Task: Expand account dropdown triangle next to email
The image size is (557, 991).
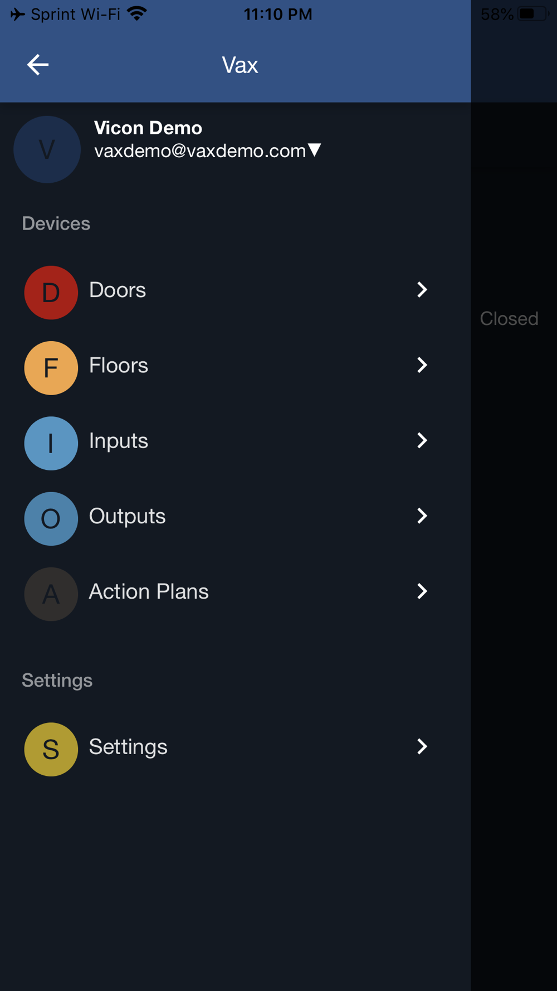Action: point(315,150)
